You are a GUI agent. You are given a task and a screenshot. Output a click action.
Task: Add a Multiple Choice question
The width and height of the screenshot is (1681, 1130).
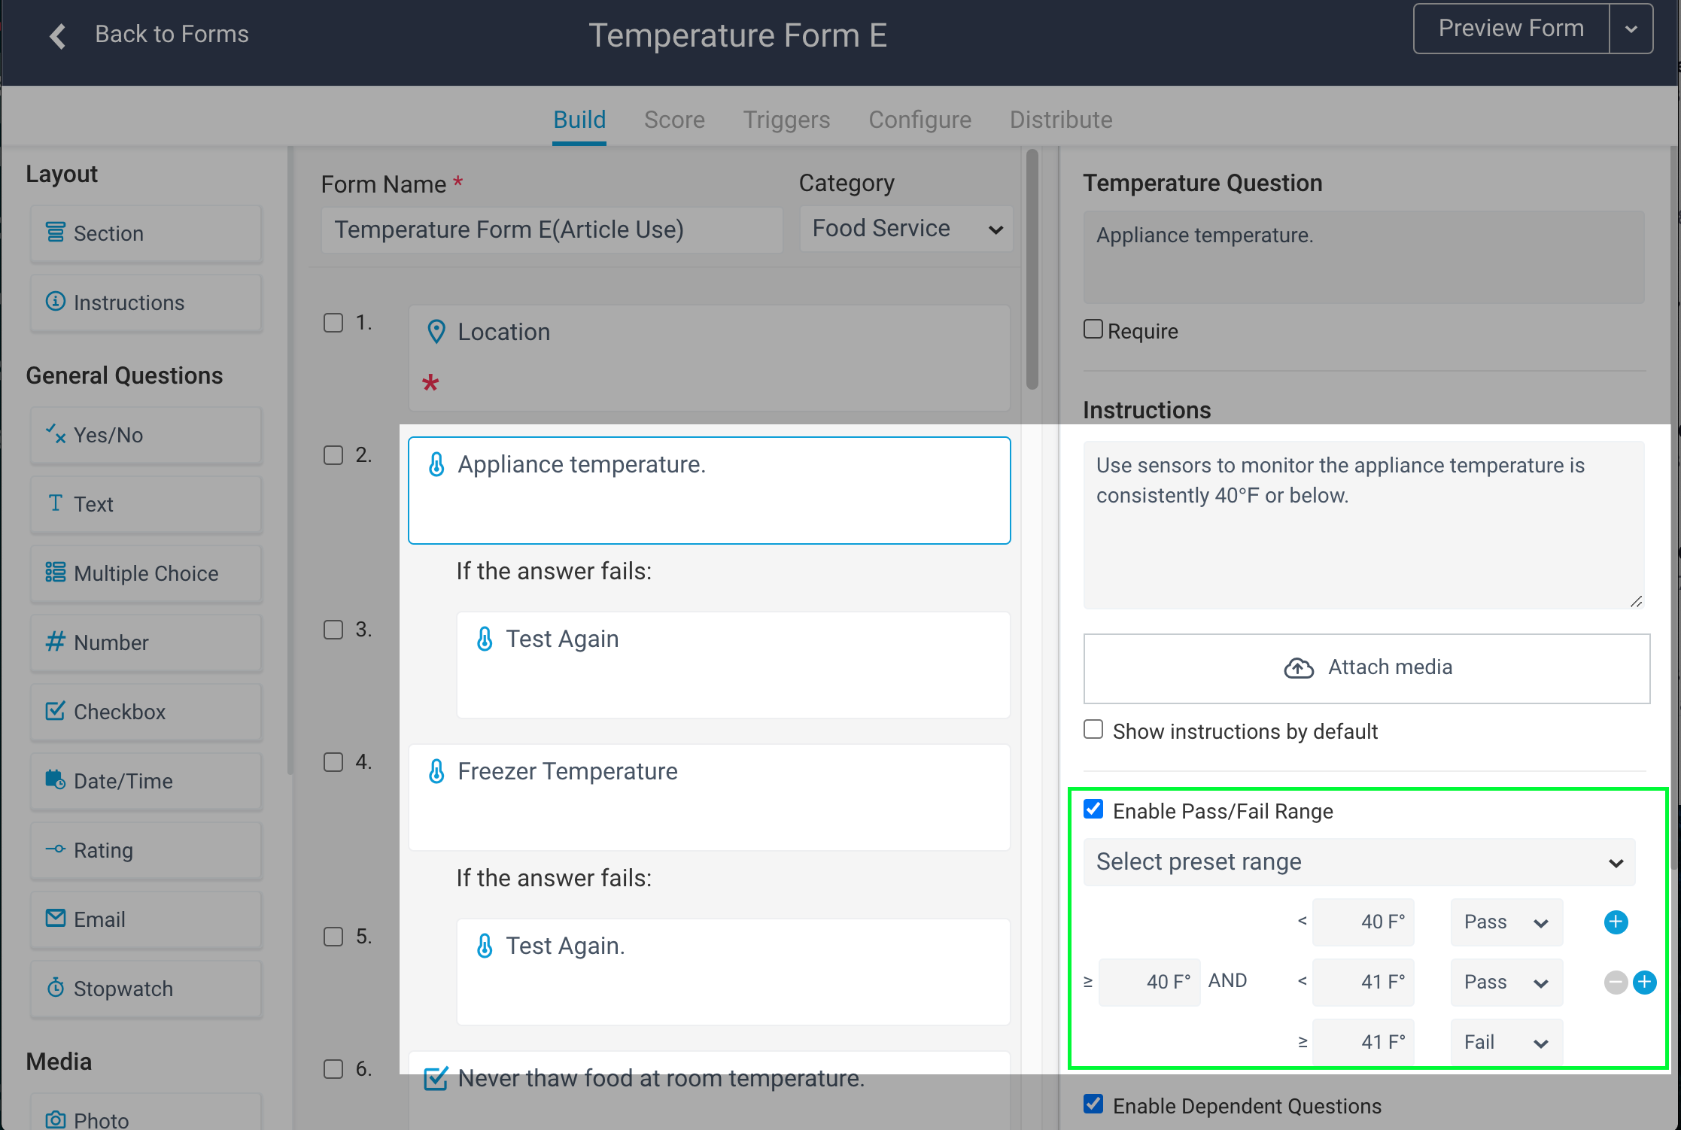coord(145,573)
